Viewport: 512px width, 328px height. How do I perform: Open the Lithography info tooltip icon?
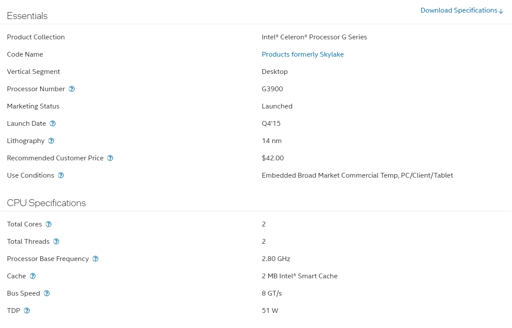[x=51, y=141]
